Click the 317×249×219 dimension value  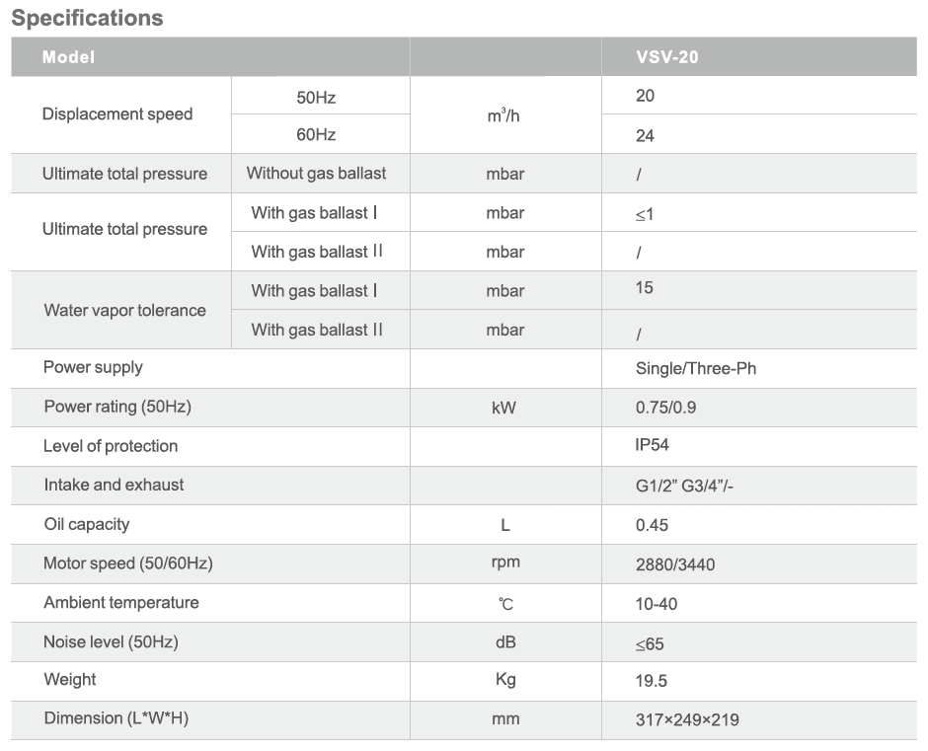point(687,719)
